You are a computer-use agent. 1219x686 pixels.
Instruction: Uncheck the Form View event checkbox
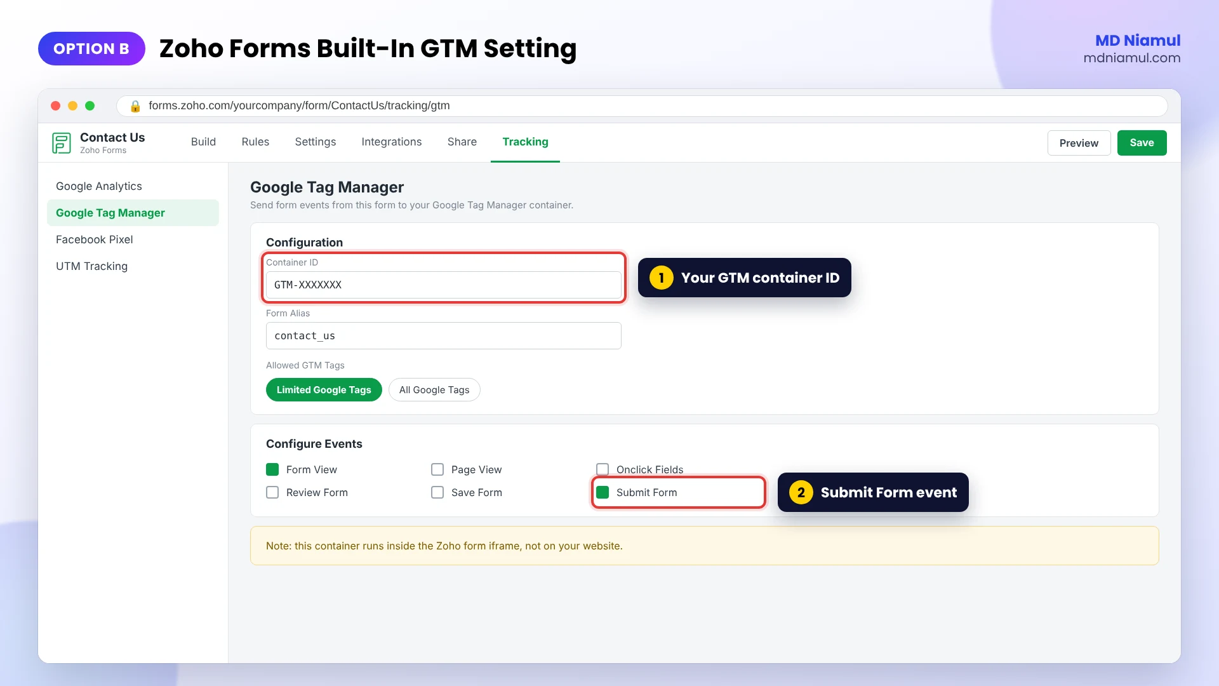pos(272,469)
